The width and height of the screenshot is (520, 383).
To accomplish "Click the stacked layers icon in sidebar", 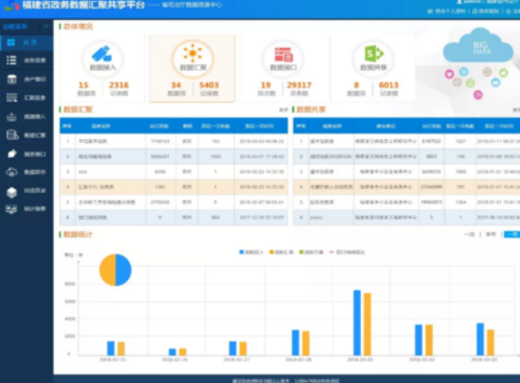I will [x=12, y=191].
